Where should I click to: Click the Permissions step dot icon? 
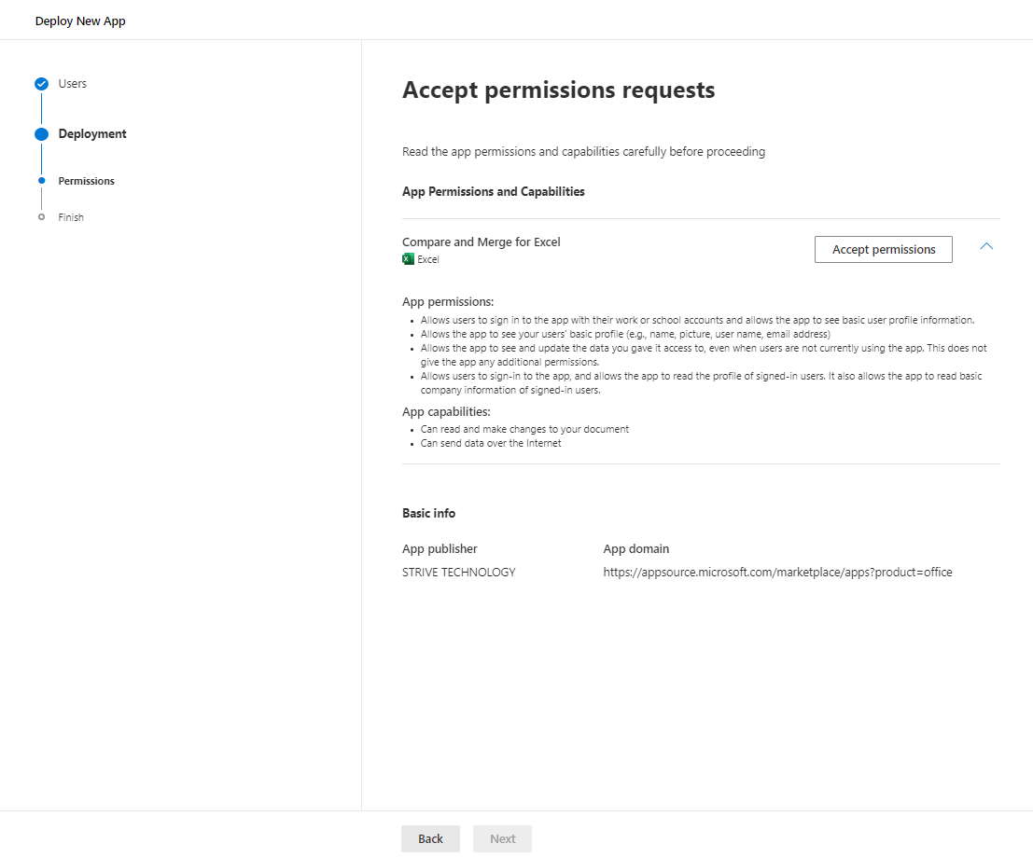pos(41,180)
